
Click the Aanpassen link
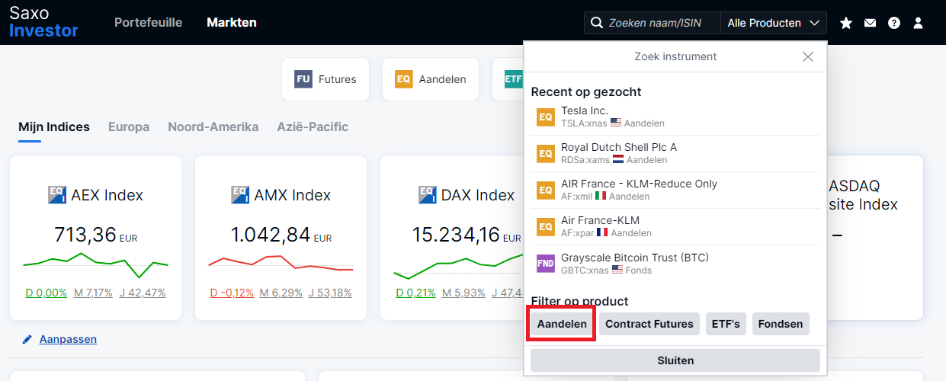tap(68, 339)
